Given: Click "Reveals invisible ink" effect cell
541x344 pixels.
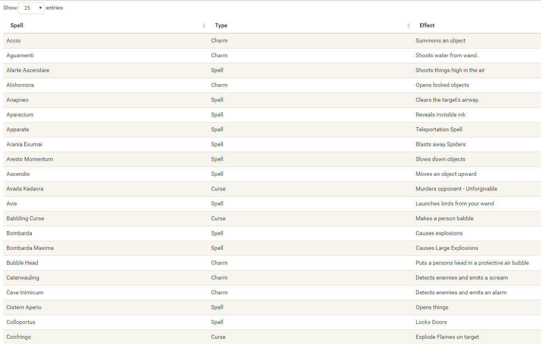Looking at the screenshot, I should pyautogui.click(x=440, y=115).
